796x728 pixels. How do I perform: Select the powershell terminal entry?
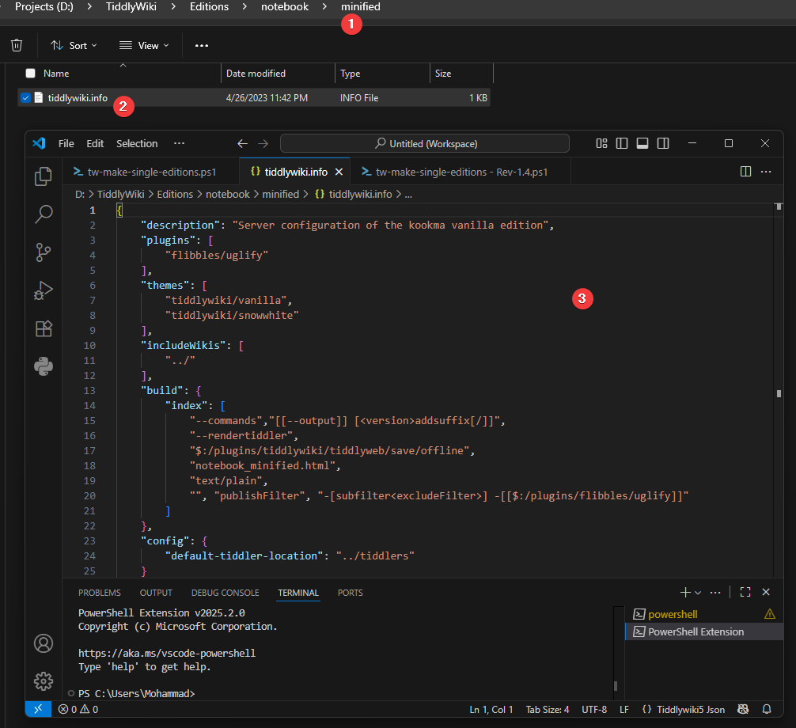(x=704, y=614)
